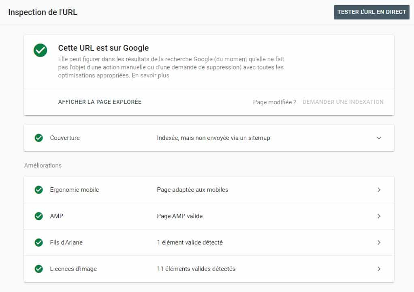Viewport: 414px width, 292px height.
Task: Click 'TESTER L'URL EN DIRECT'
Action: (x=371, y=12)
